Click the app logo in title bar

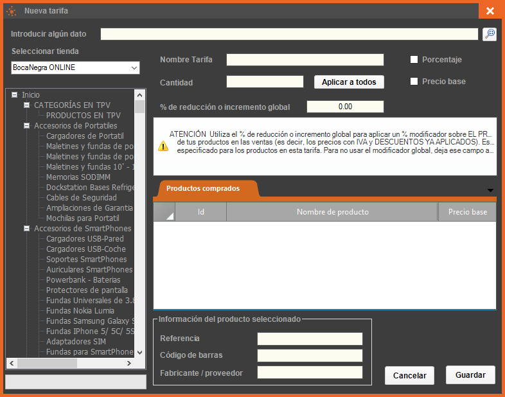(11, 11)
